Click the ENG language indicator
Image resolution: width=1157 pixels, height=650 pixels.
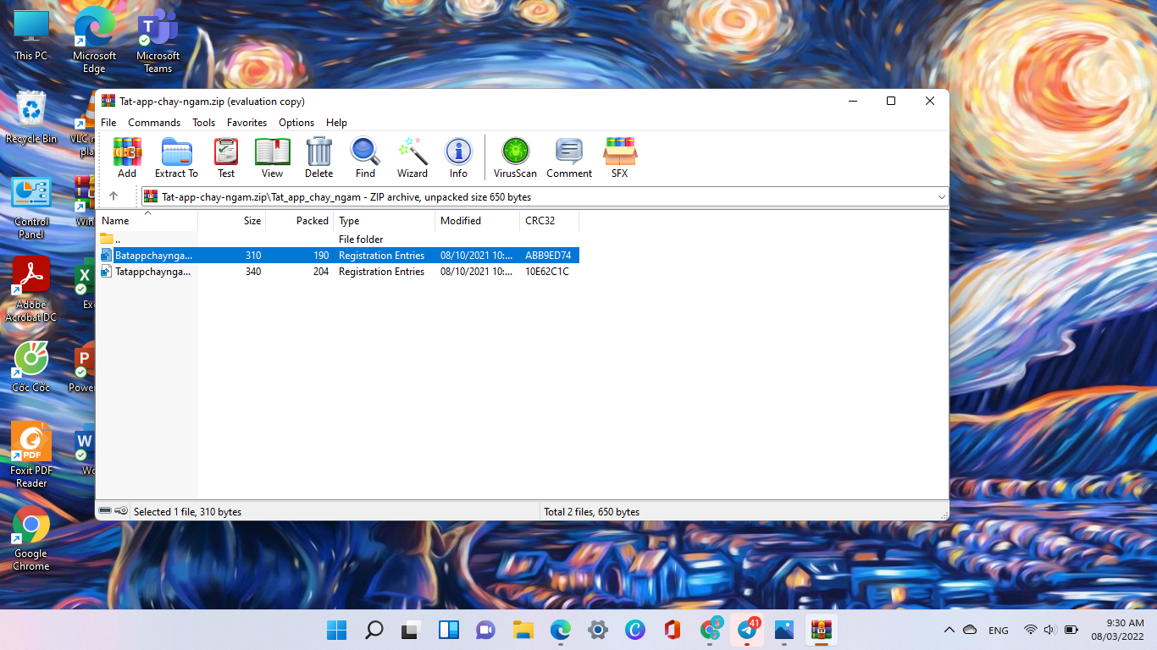pyautogui.click(x=999, y=631)
